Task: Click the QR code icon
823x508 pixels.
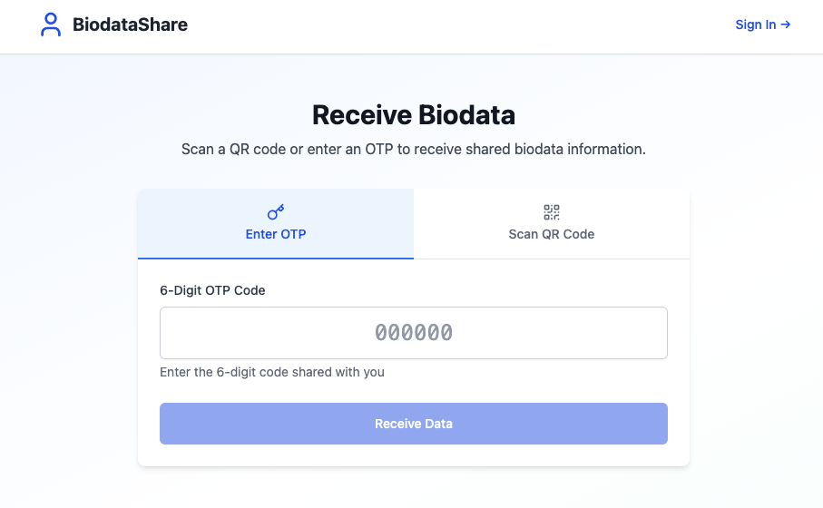Action: tap(552, 212)
